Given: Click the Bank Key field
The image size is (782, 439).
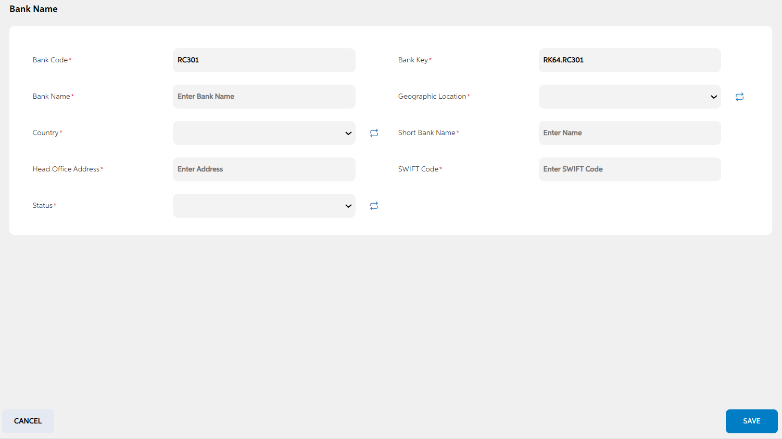Looking at the screenshot, I should 629,60.
